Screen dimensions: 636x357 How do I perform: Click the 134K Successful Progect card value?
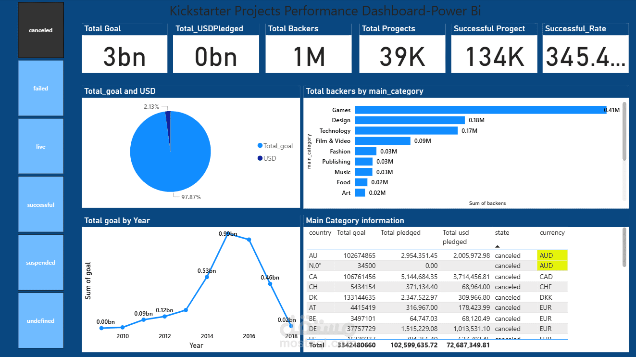click(x=494, y=57)
